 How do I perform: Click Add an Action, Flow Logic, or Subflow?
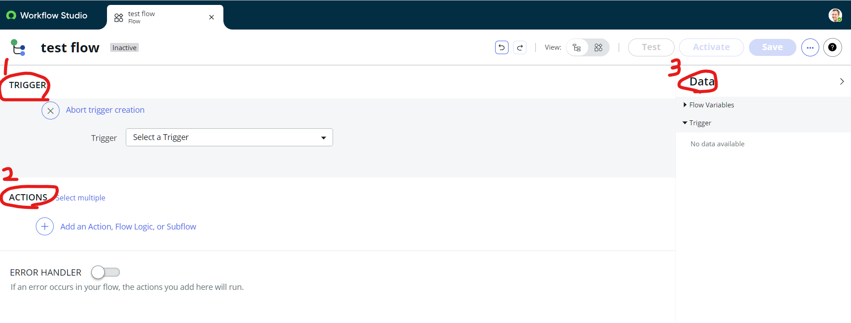pyautogui.click(x=128, y=227)
